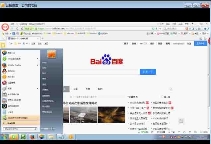Click the 百度一下 search button
Screen dimensions: 211x144
click(148, 72)
